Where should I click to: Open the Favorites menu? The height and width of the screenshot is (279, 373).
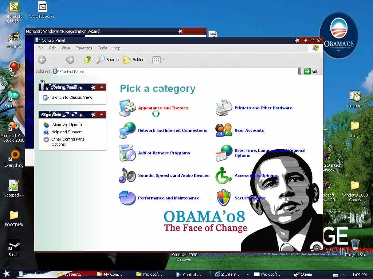84,48
